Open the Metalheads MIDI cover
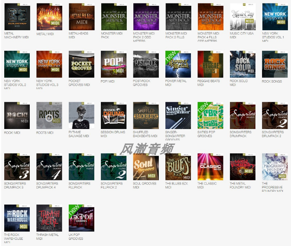The width and height of the screenshot is (291, 246). 82,17
